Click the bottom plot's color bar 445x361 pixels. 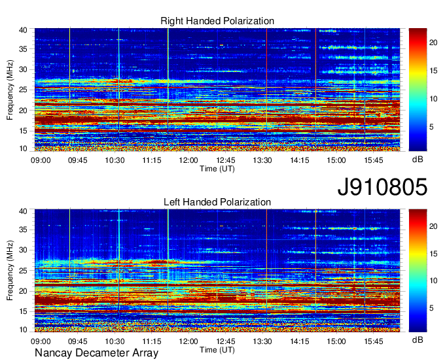418,271
